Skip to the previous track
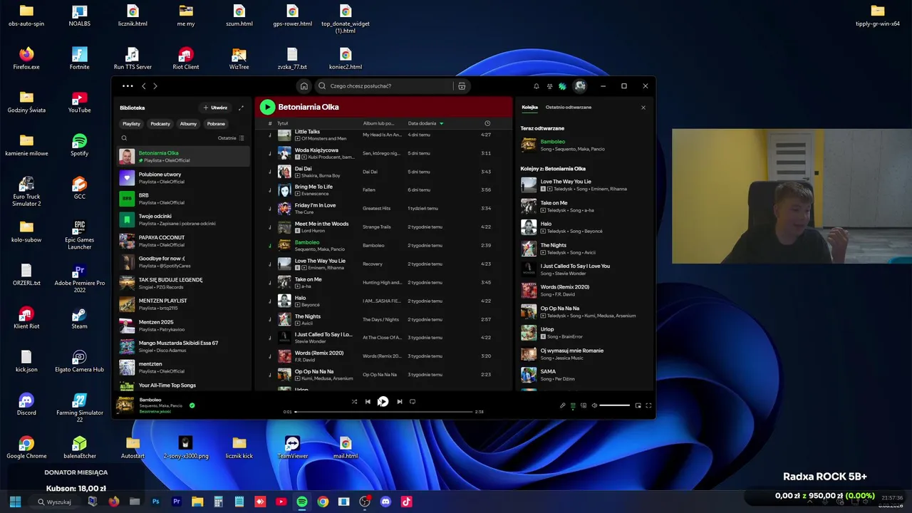The height and width of the screenshot is (513, 912). click(368, 402)
